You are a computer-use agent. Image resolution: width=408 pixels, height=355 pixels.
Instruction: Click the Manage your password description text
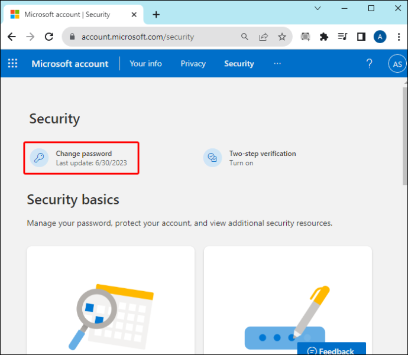[180, 223]
